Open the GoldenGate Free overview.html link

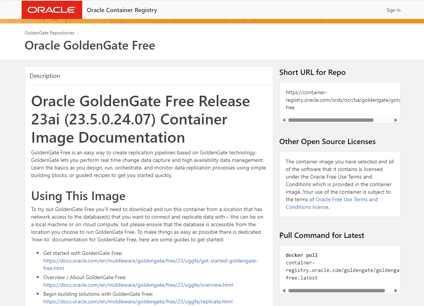[138, 285]
